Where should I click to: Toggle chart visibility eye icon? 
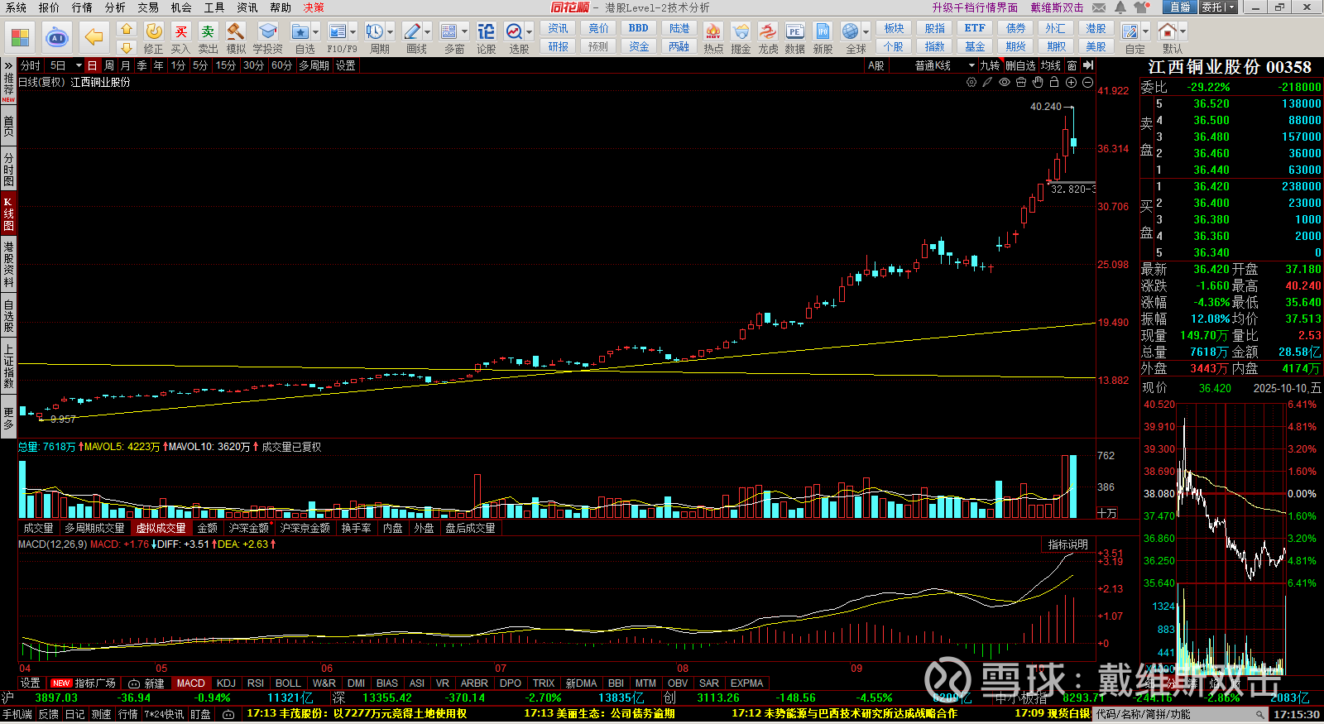[x=1005, y=83]
